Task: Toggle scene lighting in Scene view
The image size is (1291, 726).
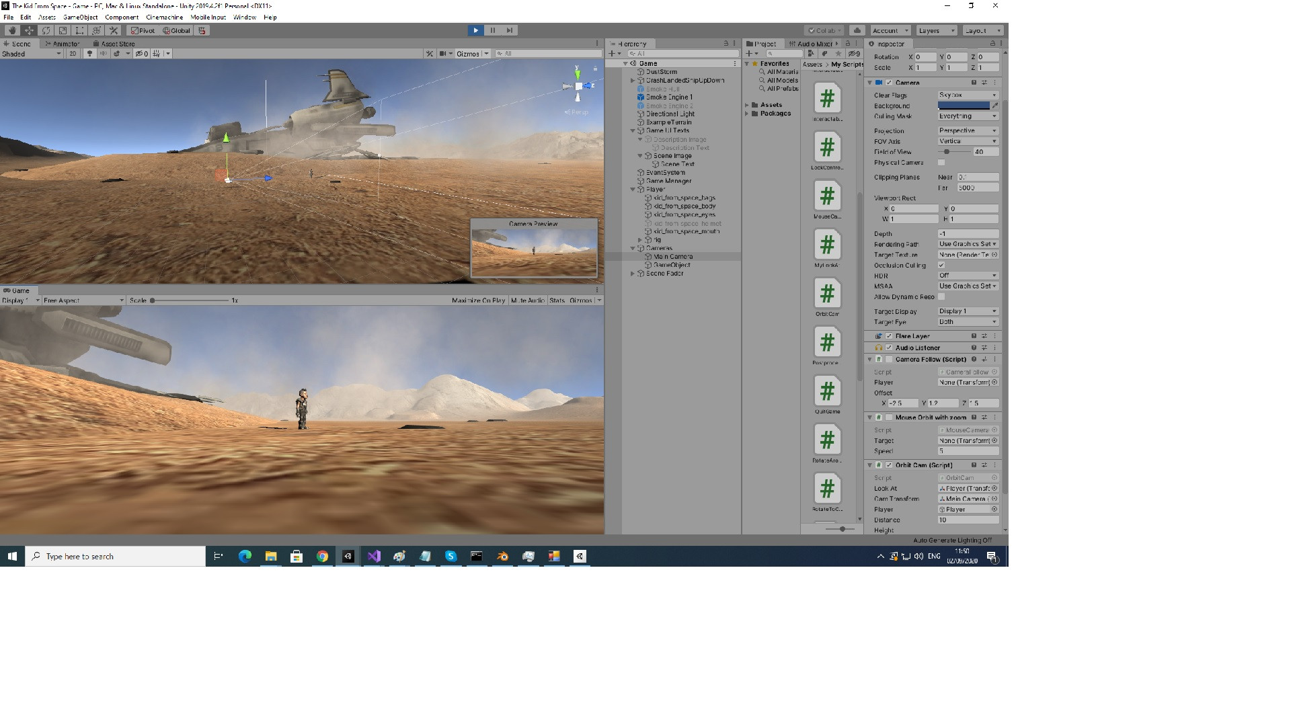Action: tap(89, 54)
